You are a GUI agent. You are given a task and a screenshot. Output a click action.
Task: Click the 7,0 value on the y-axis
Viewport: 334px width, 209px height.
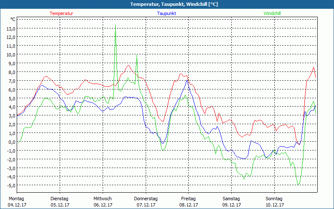click(12, 81)
